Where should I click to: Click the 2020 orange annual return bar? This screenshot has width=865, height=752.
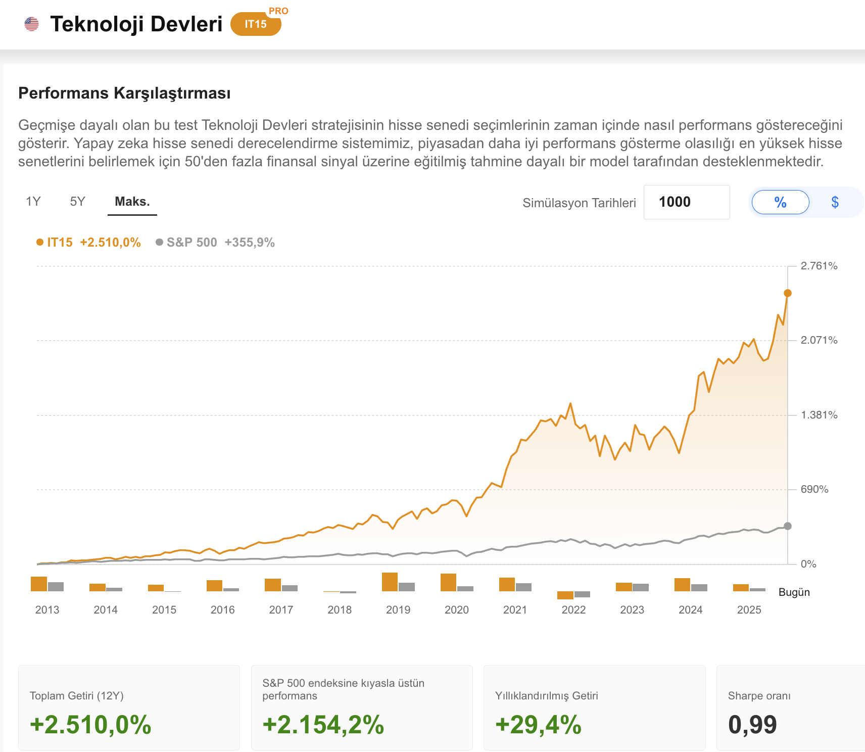(x=448, y=582)
